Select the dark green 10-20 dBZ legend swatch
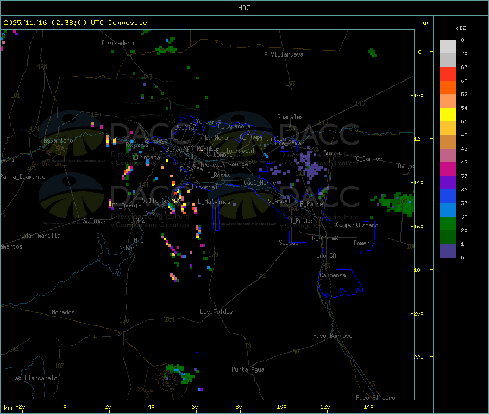This screenshot has height=414, width=489. click(x=448, y=237)
